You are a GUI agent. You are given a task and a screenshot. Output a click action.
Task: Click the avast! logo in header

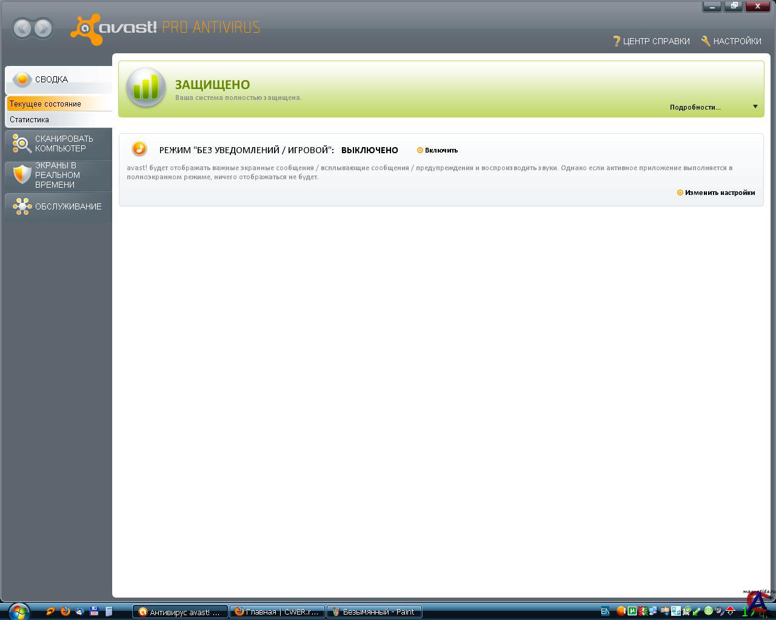click(x=114, y=28)
